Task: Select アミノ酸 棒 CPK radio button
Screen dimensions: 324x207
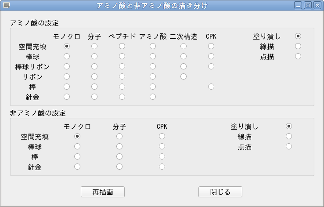Action: (x=211, y=87)
